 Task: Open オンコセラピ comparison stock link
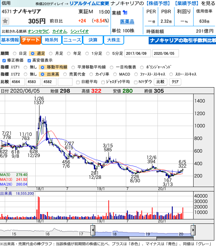[x=38, y=31]
